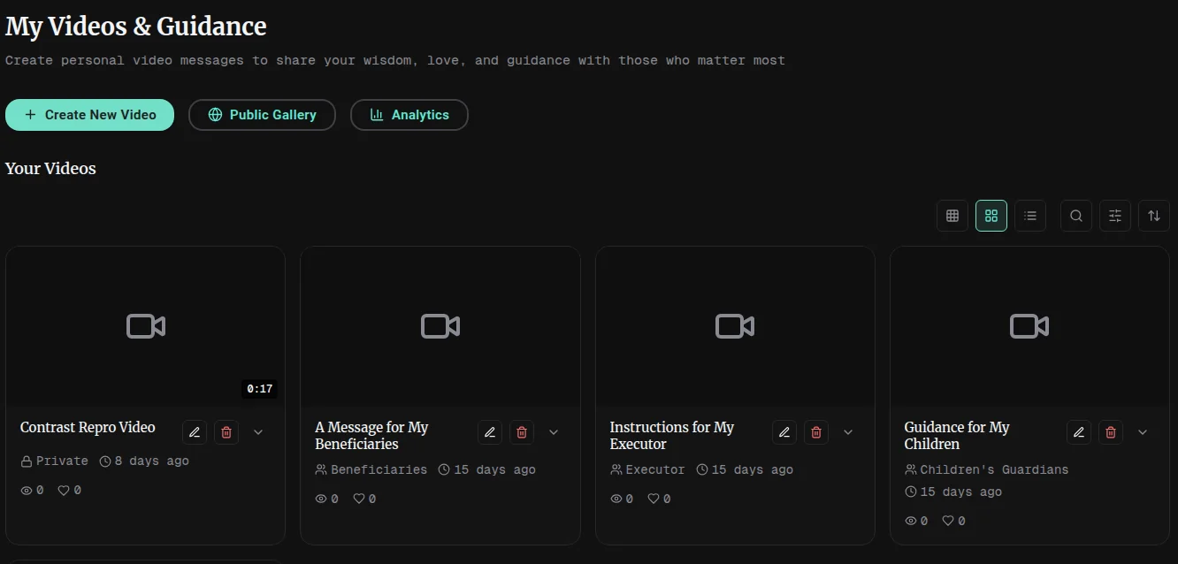Edit A Message for My Beneficiaries
This screenshot has width=1178, height=564.
(x=490, y=432)
